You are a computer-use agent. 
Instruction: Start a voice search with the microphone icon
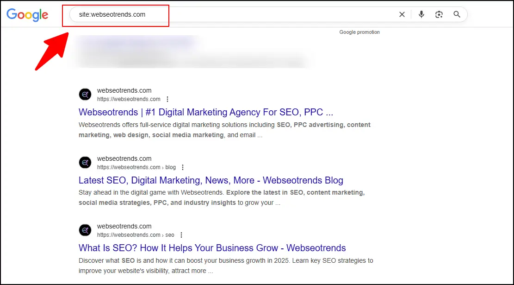pos(421,14)
